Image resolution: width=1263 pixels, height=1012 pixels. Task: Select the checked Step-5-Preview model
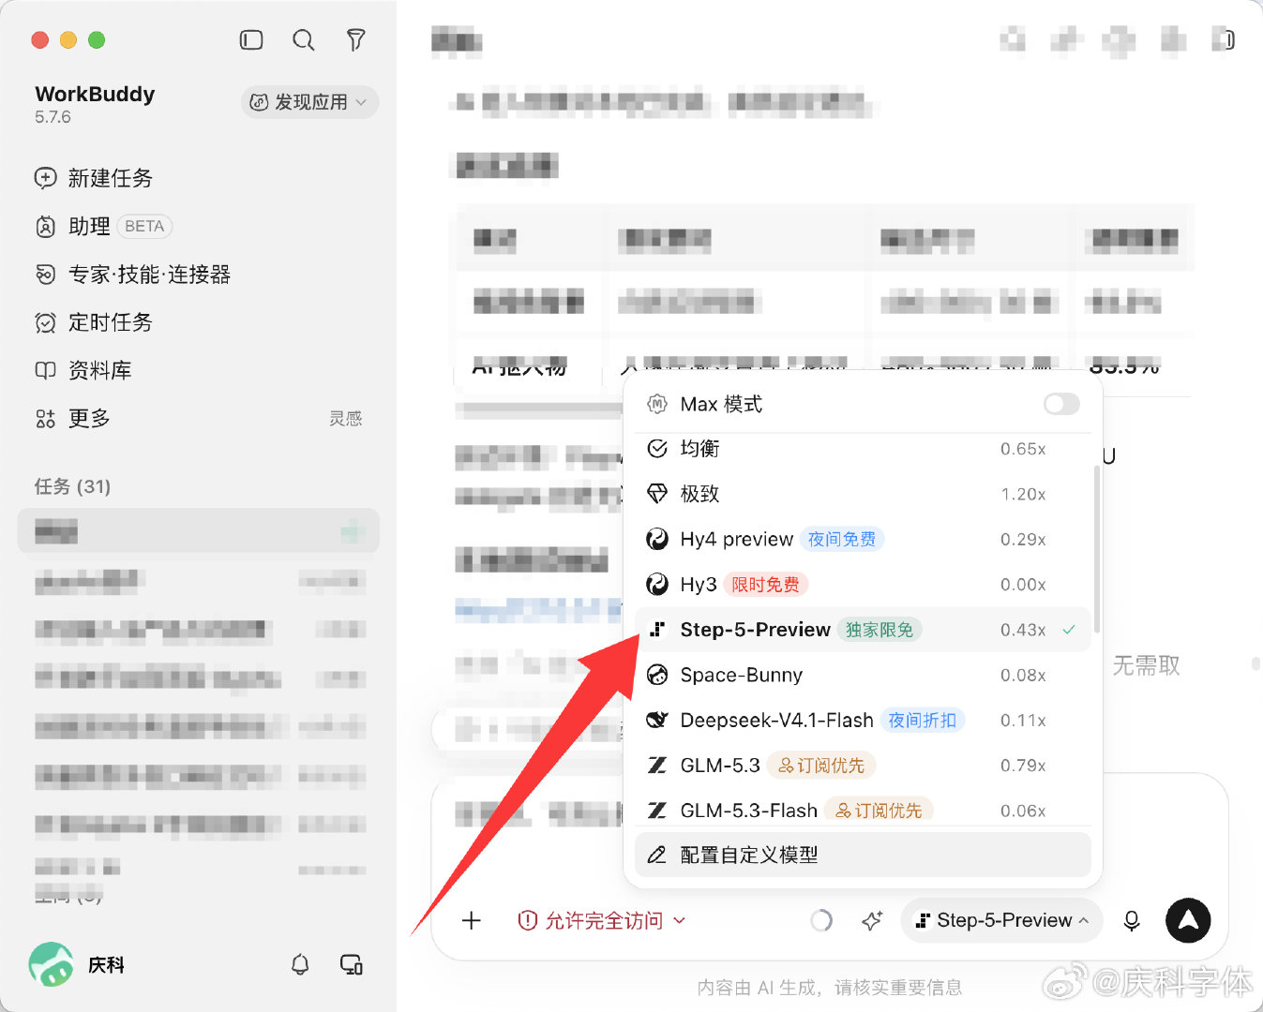(863, 630)
